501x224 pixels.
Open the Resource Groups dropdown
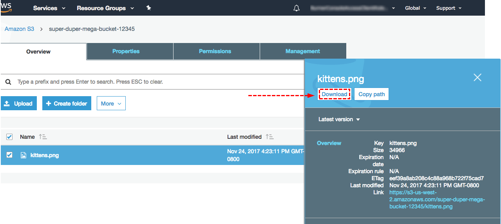click(x=105, y=8)
